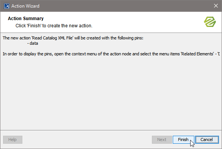This screenshot has height=149, width=222.
Task: Click the greyed-out Next button
Action: (162, 140)
